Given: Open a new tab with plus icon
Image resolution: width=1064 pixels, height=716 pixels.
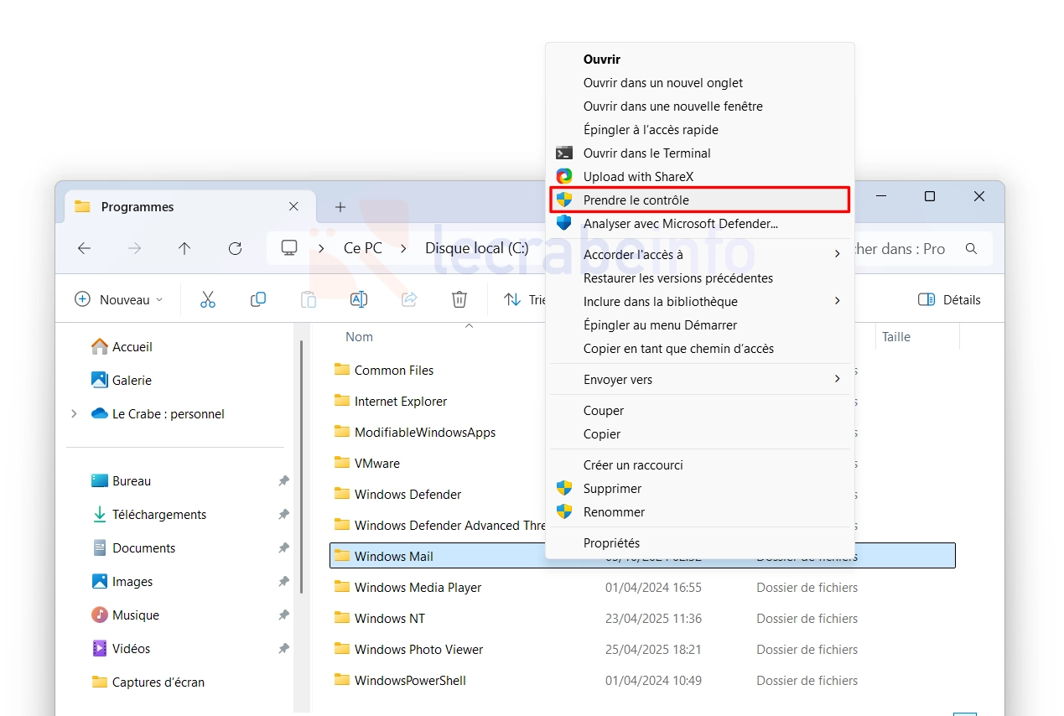Looking at the screenshot, I should pos(340,207).
